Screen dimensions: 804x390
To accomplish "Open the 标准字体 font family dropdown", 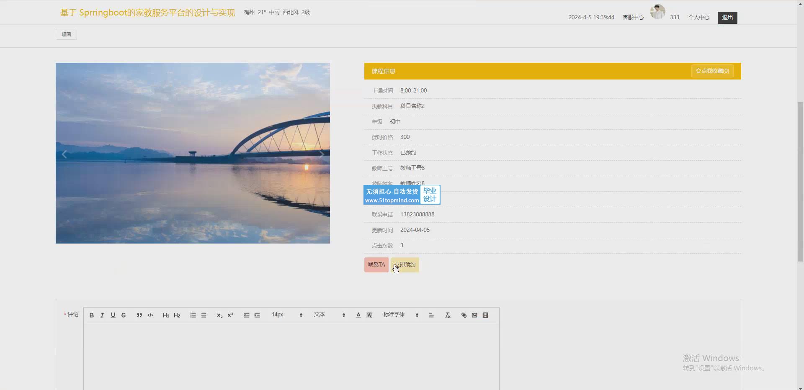I will [x=401, y=315].
